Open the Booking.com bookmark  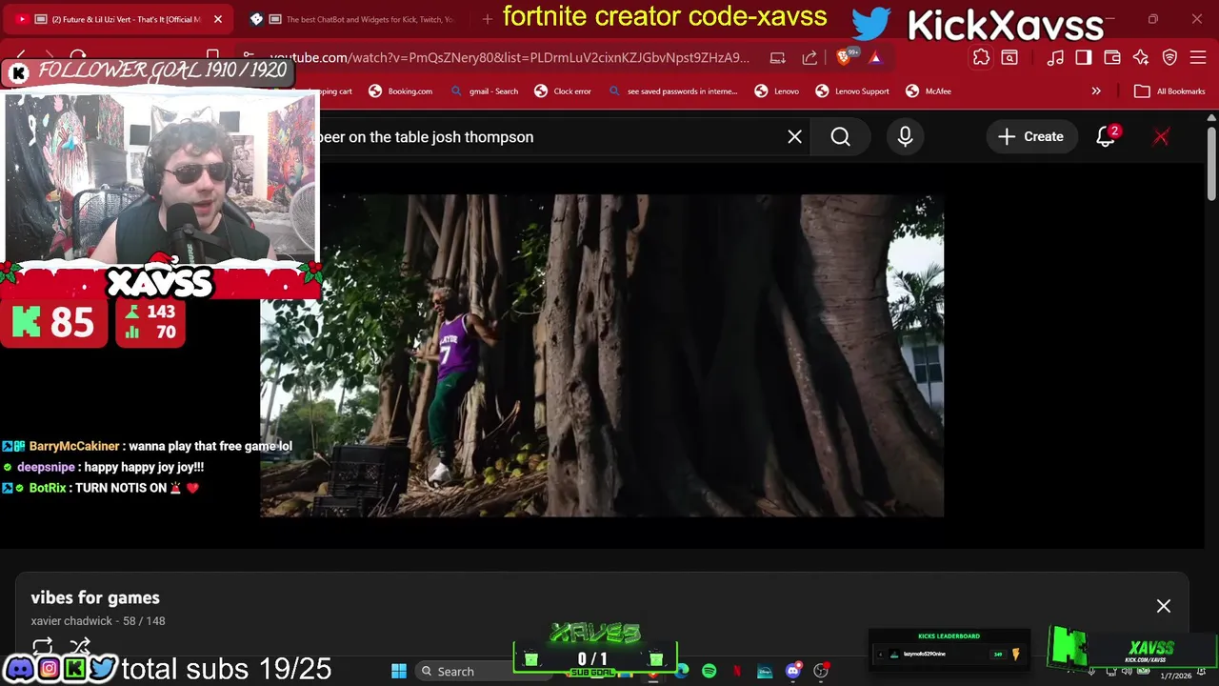click(x=401, y=91)
